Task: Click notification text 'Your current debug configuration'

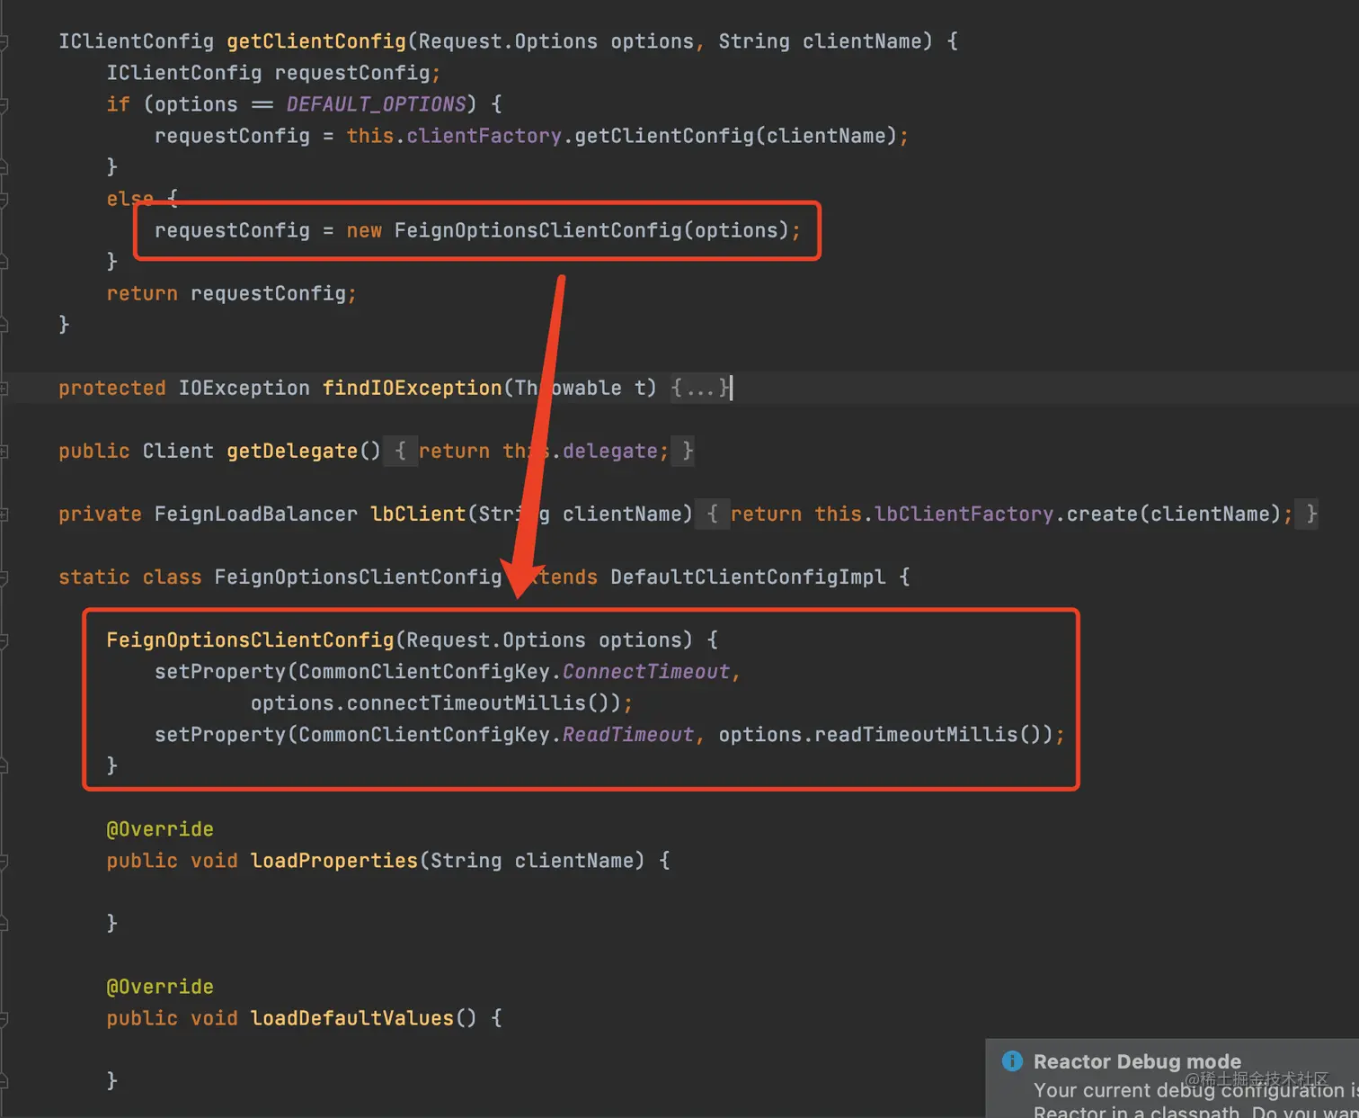Action: tap(1188, 1090)
